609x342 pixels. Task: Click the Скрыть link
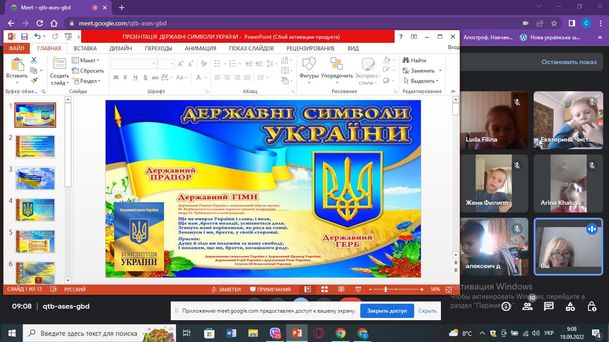point(428,311)
